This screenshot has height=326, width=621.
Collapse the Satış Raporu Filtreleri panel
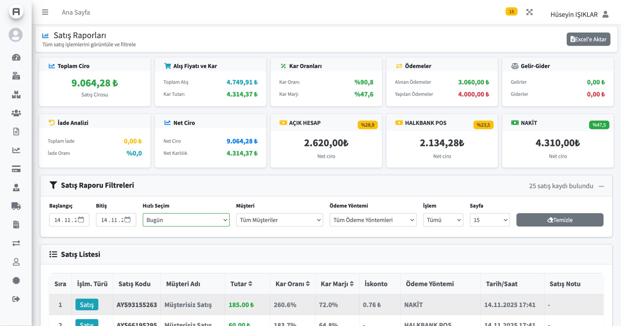pyautogui.click(x=601, y=186)
